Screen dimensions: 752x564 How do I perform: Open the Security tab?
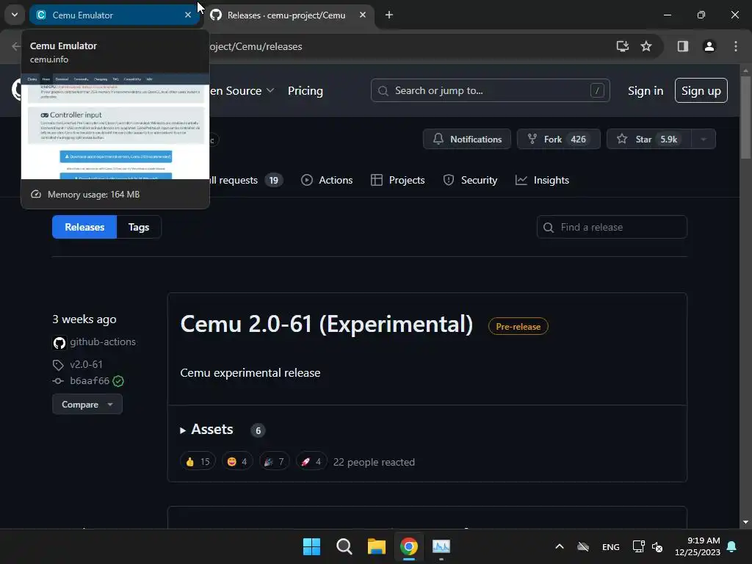[470, 181]
